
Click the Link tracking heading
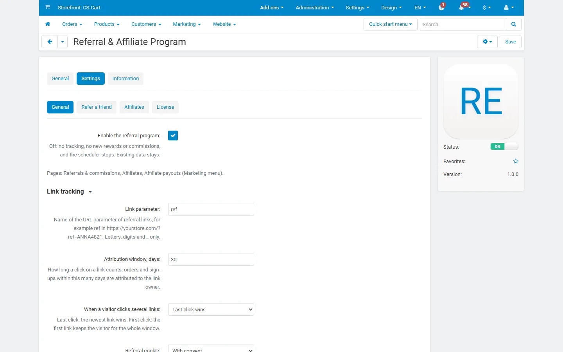coord(65,192)
